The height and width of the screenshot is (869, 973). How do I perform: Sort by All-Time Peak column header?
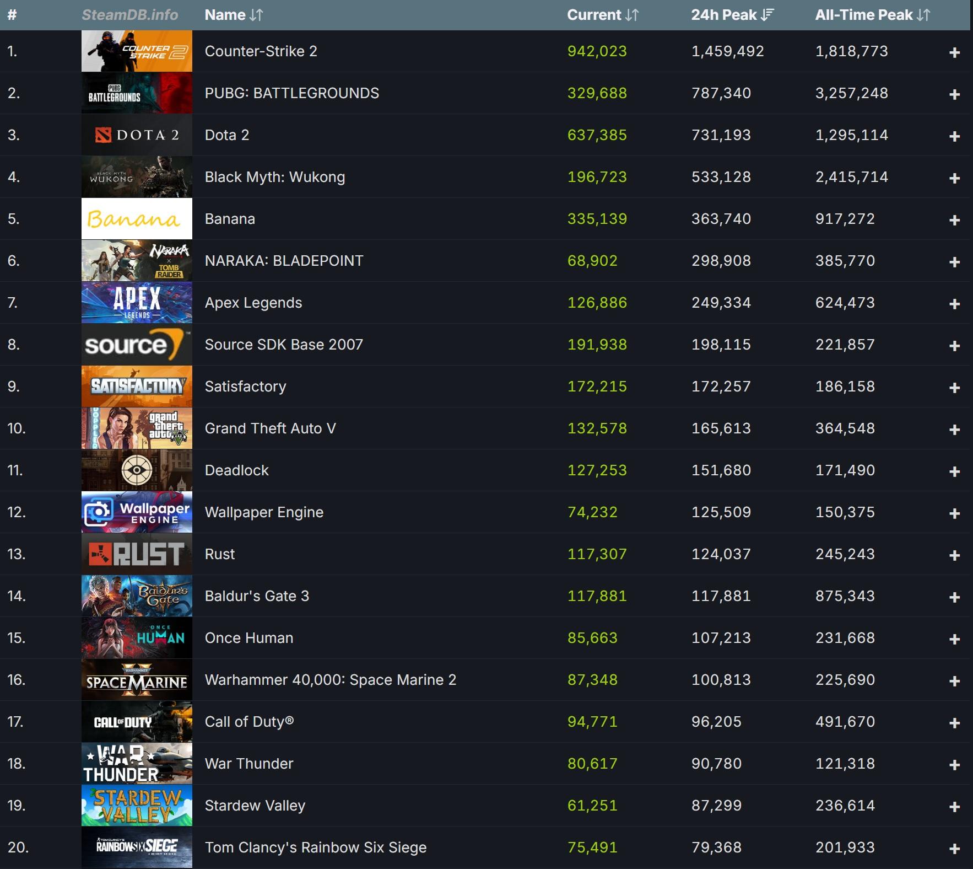coord(873,15)
